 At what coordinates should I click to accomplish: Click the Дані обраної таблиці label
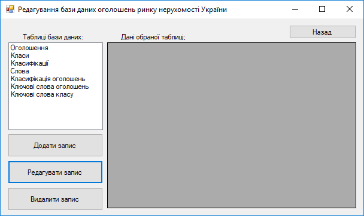pyautogui.click(x=153, y=37)
